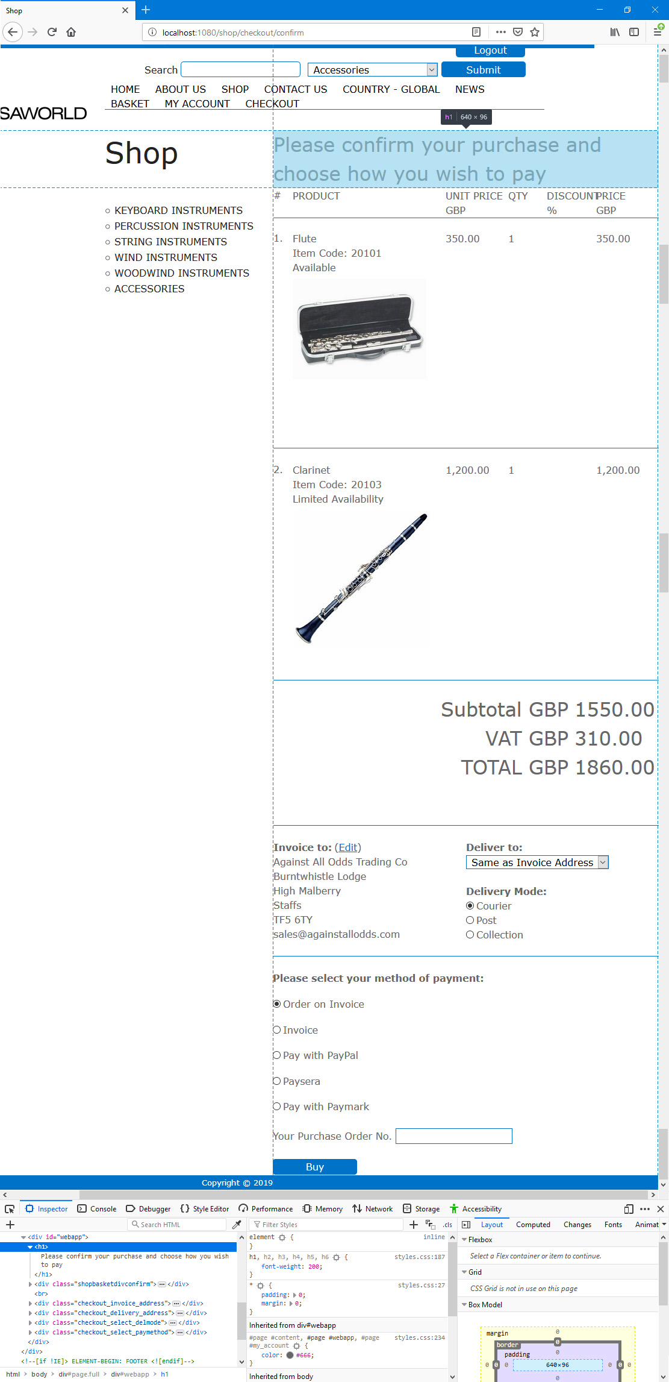Screen dimensions: 669x1382
Task: Expand the shopbasketdivconfirm div node
Action: click(30, 1284)
